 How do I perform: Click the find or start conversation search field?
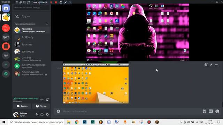coord(31,8)
